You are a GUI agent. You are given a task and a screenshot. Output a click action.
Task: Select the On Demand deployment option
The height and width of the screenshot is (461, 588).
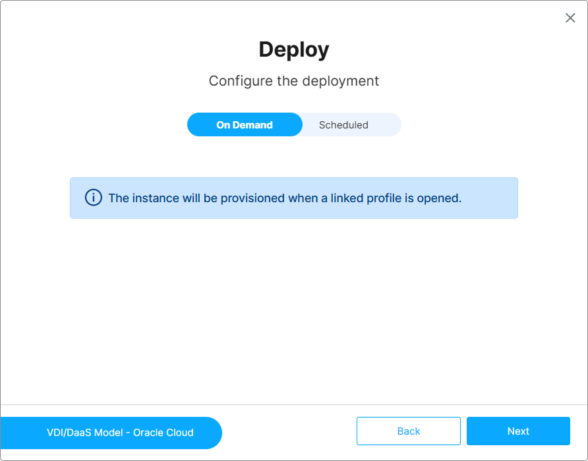(x=245, y=124)
